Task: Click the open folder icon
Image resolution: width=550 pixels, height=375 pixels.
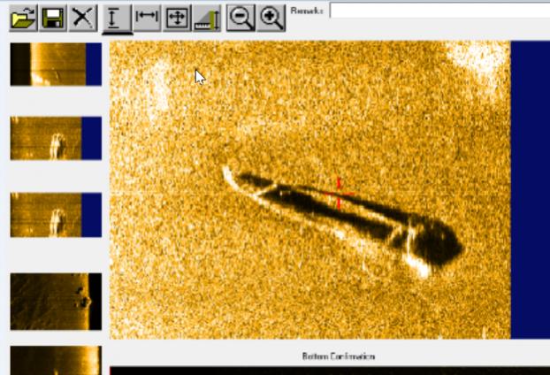Action: coord(23,18)
